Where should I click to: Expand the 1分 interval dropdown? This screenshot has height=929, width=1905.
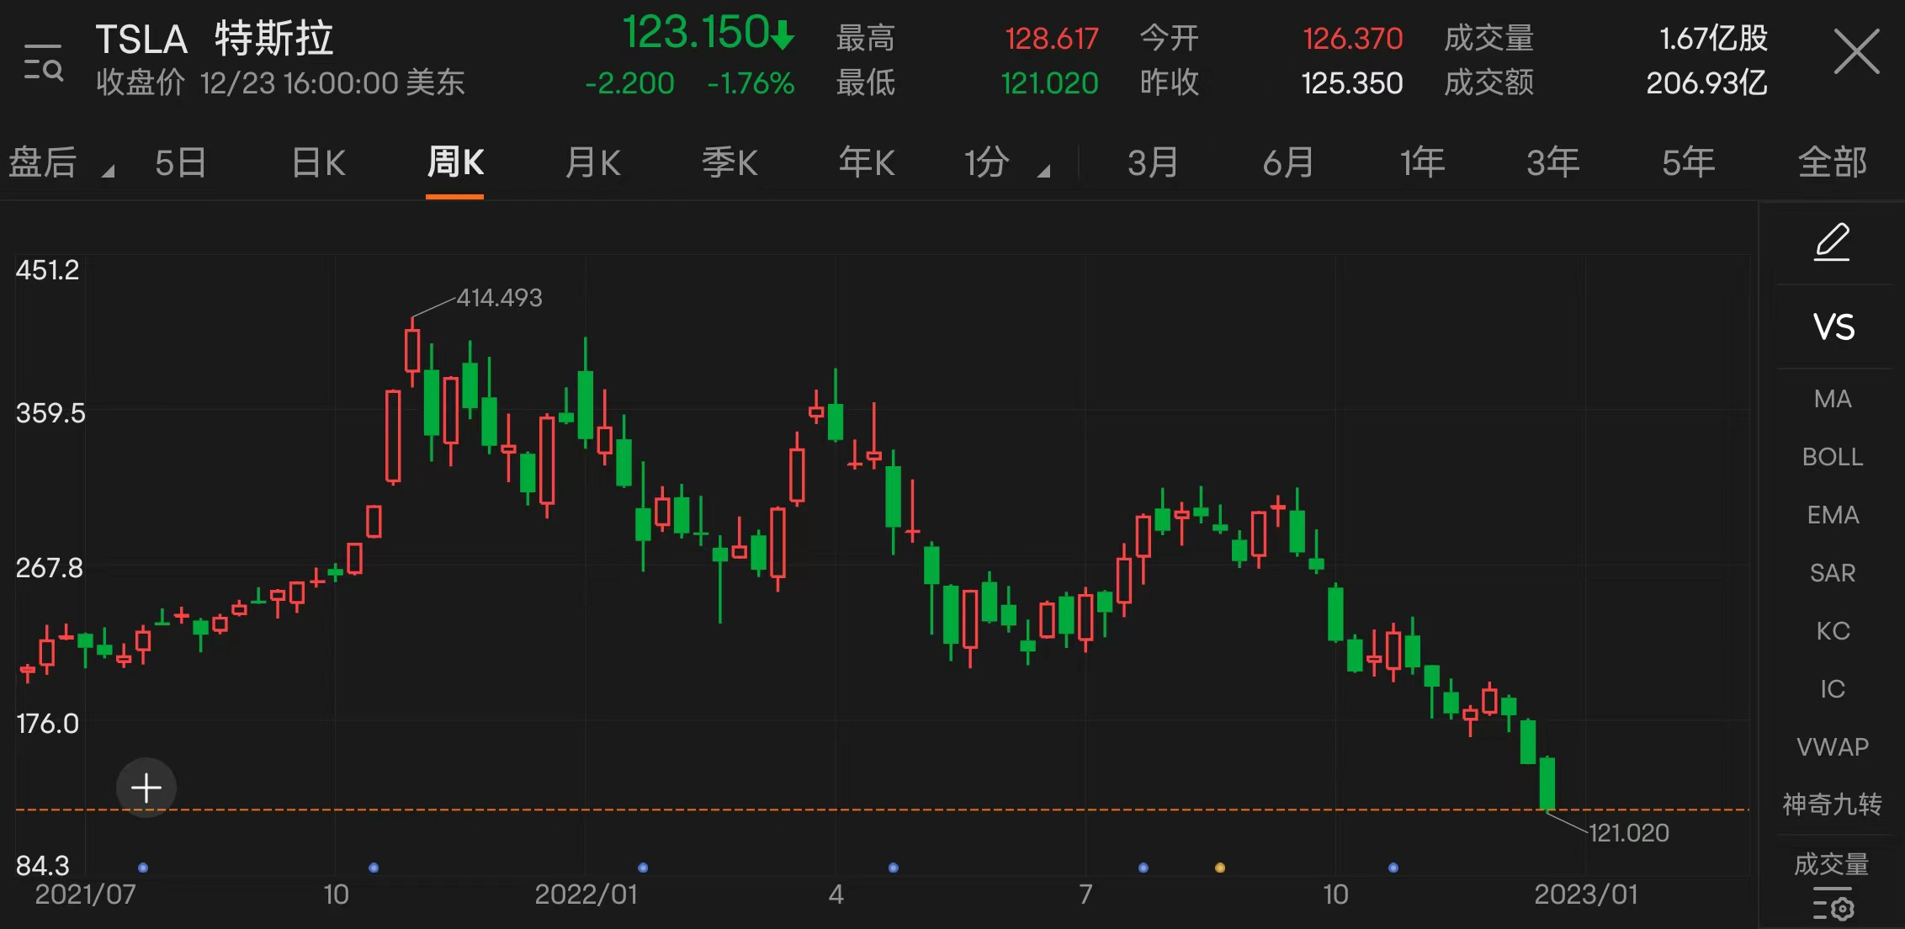(x=1043, y=172)
